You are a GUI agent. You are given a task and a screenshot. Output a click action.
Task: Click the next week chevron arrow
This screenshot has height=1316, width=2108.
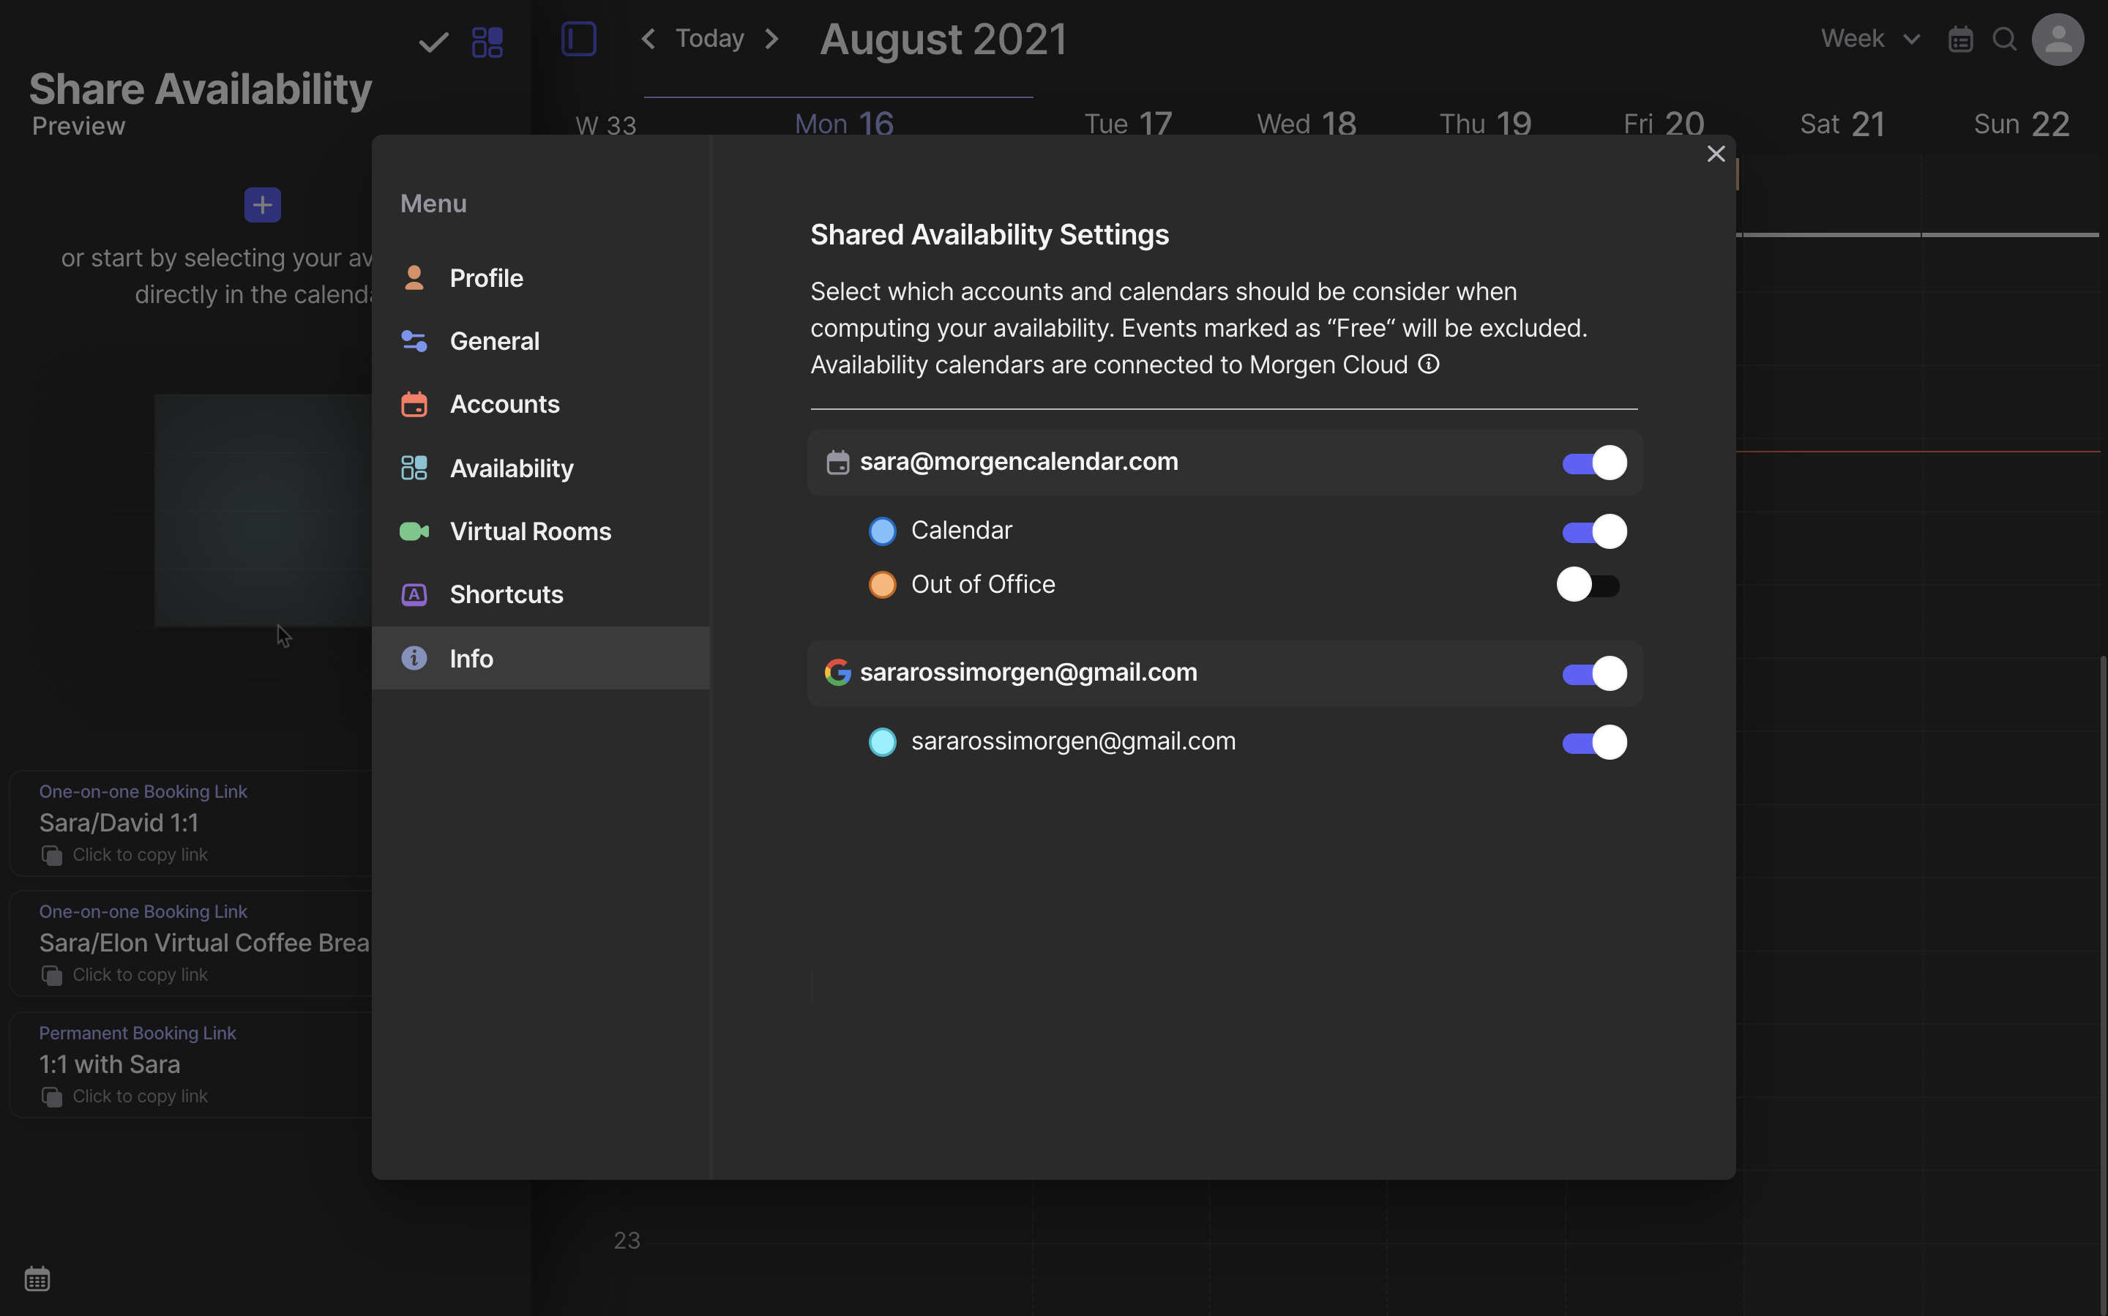tap(773, 38)
